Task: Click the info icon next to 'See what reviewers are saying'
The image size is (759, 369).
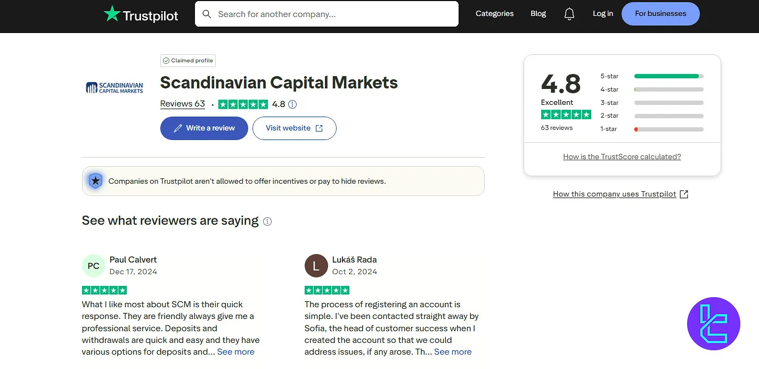Action: (267, 221)
